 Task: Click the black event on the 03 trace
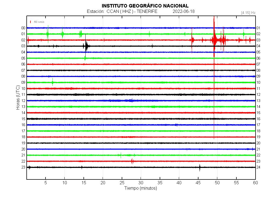(86, 46)
